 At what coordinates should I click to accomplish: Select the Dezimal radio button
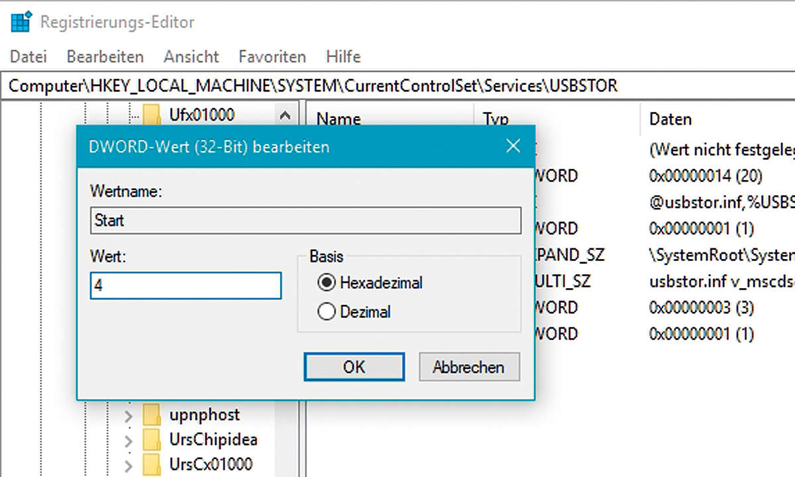coord(326,311)
